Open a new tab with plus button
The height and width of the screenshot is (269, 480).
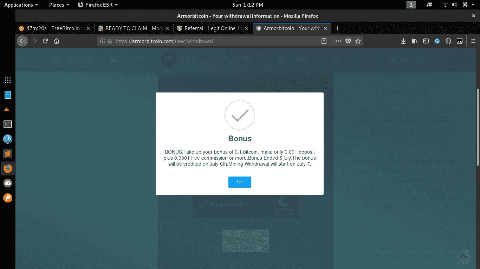[337, 28]
